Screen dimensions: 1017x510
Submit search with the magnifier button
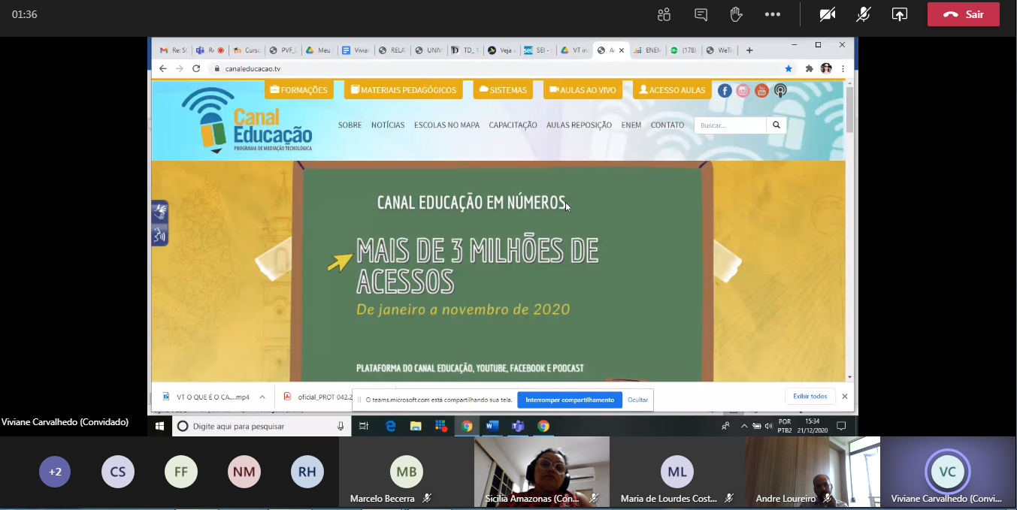pos(776,125)
